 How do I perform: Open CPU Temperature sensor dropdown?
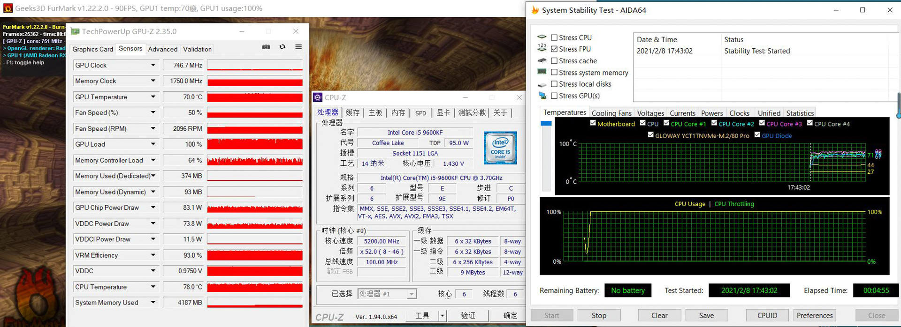[153, 287]
